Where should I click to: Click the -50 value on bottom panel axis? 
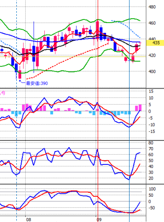[x=152, y=208]
